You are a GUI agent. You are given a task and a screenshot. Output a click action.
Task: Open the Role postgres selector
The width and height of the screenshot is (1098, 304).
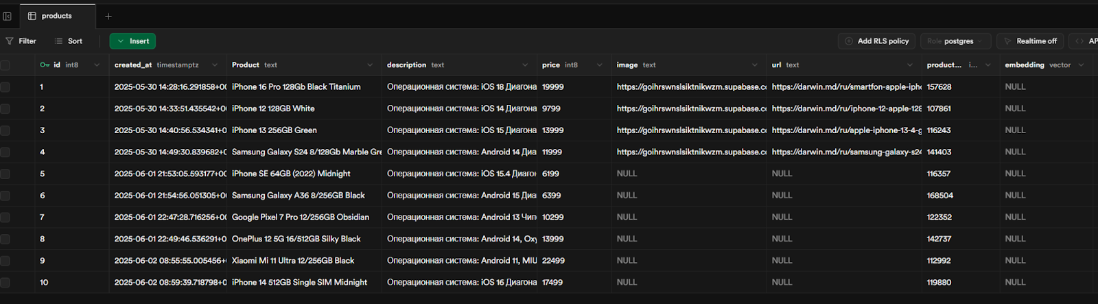point(955,41)
